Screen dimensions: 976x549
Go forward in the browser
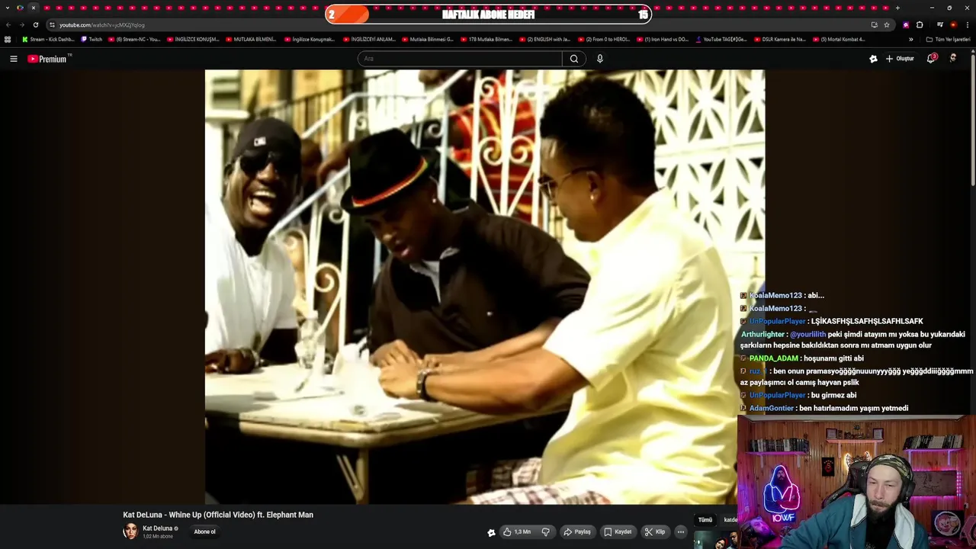22,24
